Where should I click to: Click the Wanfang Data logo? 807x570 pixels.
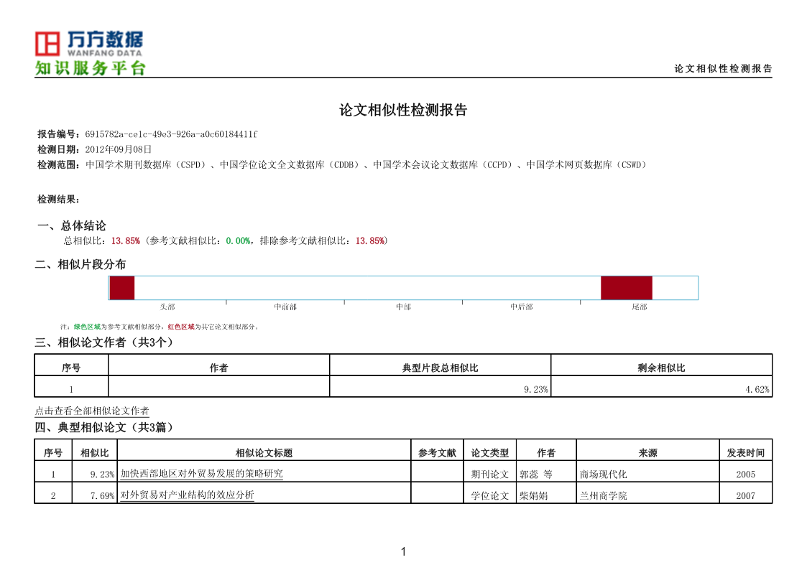pos(88,43)
